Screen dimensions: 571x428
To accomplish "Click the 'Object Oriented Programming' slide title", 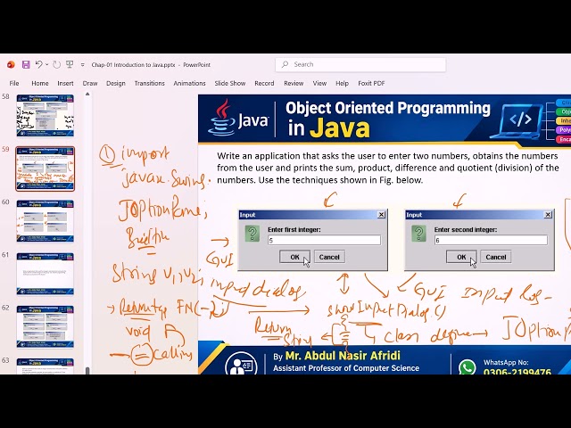I will pyautogui.click(x=388, y=108).
